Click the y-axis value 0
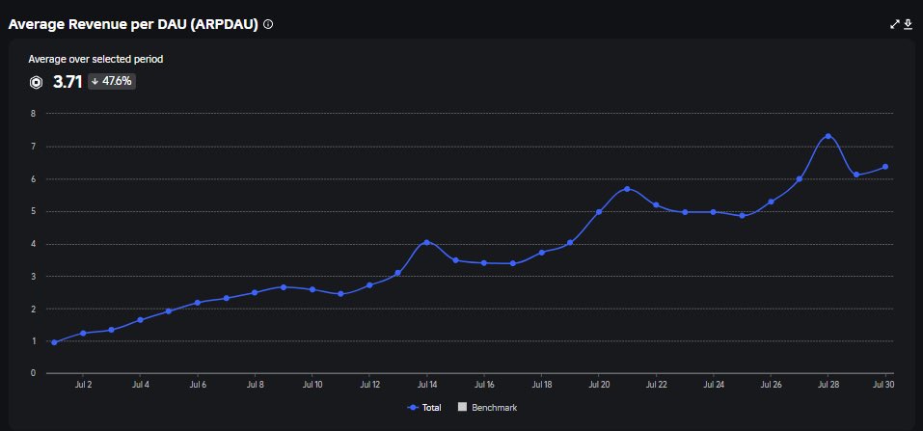923x431 pixels. pyautogui.click(x=33, y=373)
